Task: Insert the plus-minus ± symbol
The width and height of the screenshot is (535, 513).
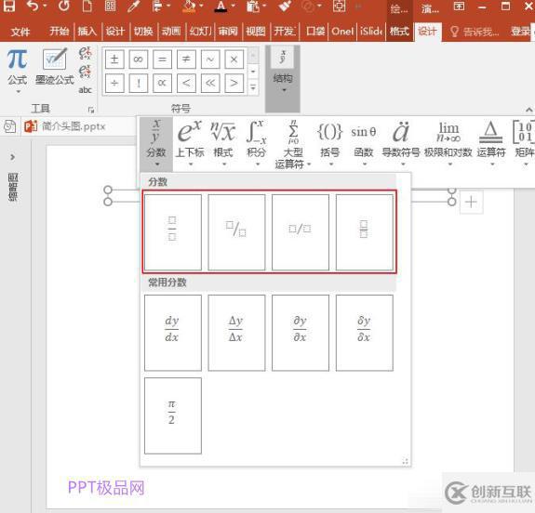Action: (x=114, y=59)
